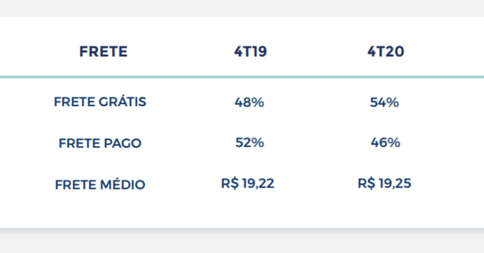Click the FRETE PAGO row label

[100, 143]
